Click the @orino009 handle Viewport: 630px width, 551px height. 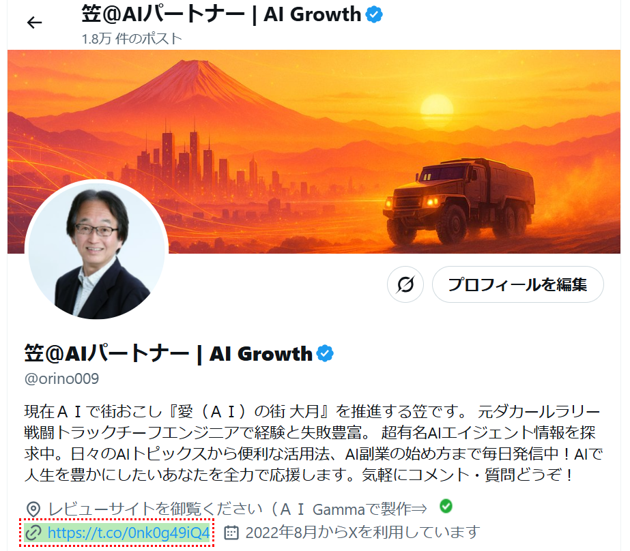click(x=61, y=378)
